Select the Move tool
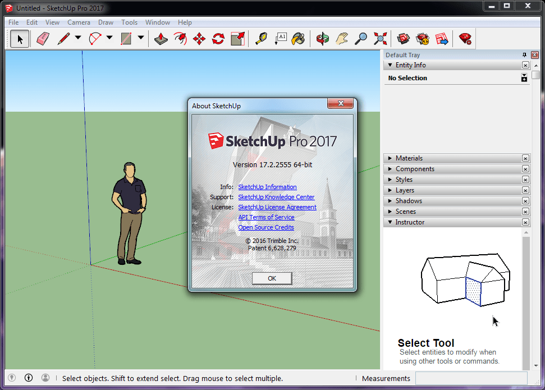Viewport: 545px width, 390px height. [x=199, y=39]
